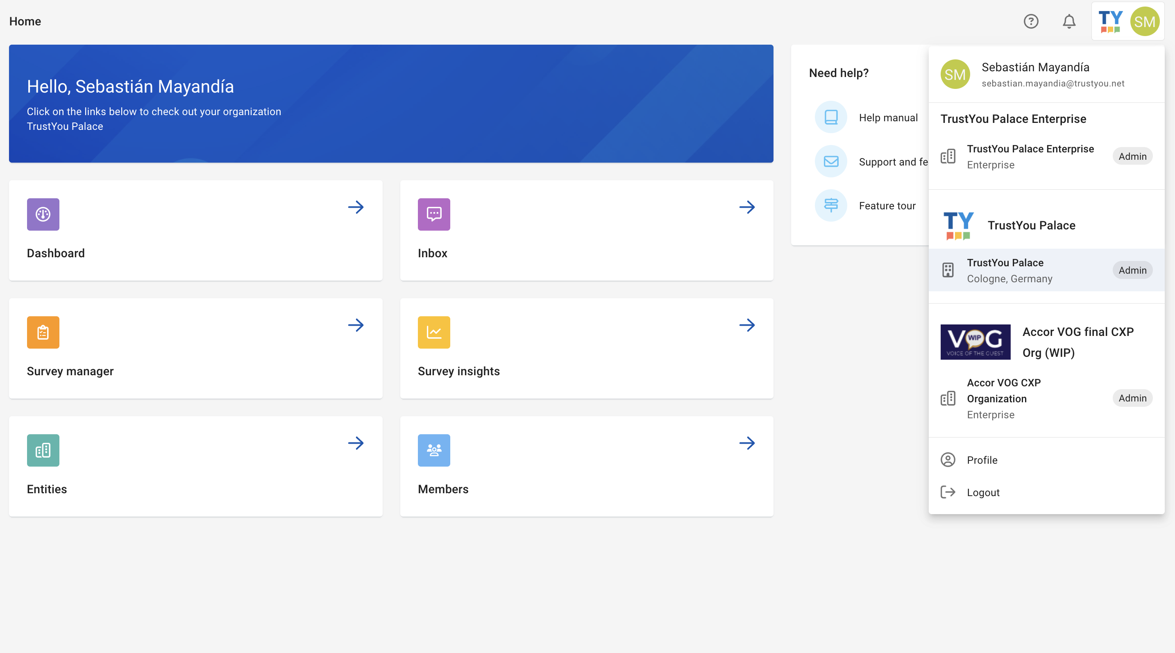
Task: Click email sebastian.mayandia@trustyou.net
Action: [x=1053, y=84]
